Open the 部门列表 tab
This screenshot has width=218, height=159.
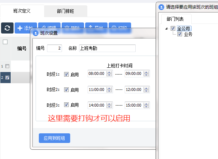point(175,19)
